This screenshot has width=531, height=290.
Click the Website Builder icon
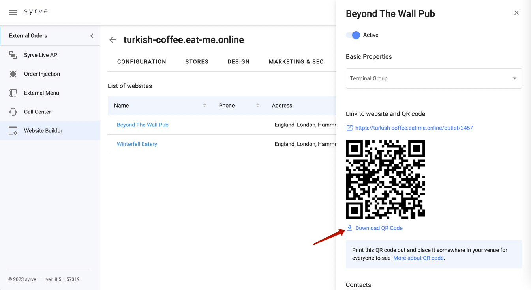coord(13,131)
